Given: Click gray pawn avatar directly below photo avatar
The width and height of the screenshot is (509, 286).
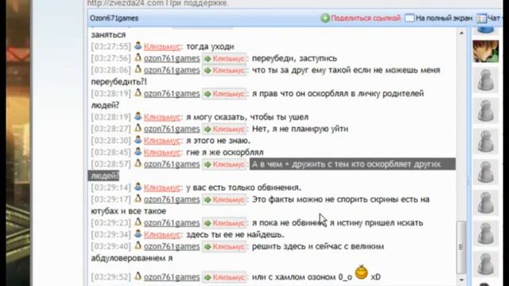Looking at the screenshot, I should (x=486, y=80).
